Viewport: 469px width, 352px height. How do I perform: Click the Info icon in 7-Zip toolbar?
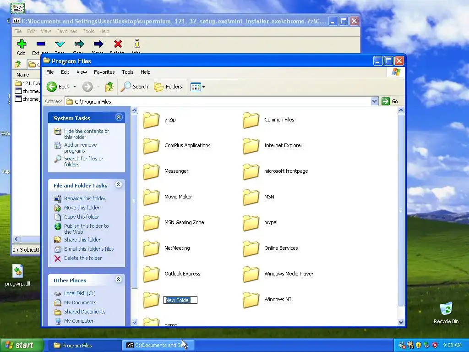coord(136,44)
